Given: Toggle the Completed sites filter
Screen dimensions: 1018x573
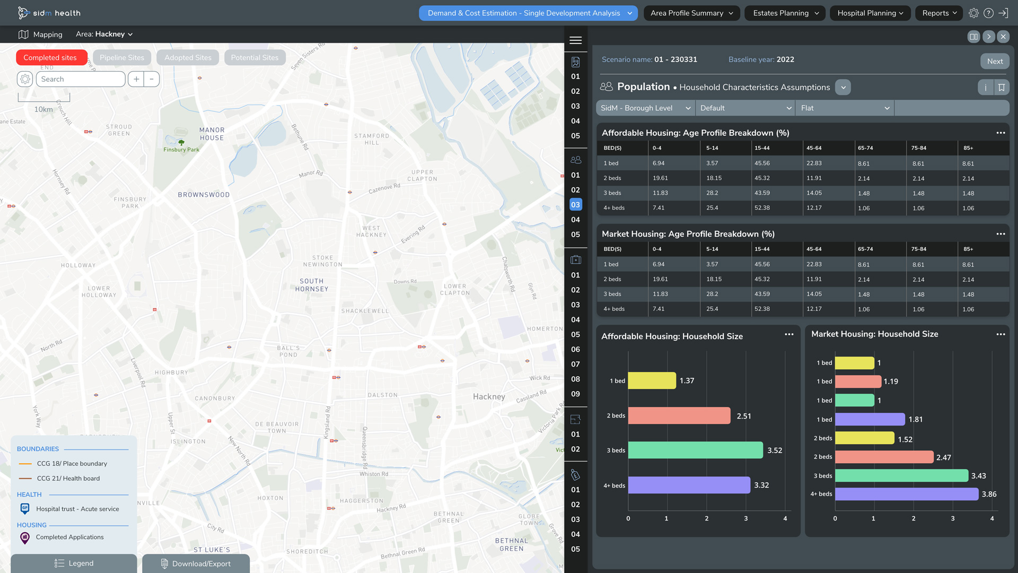Looking at the screenshot, I should (x=51, y=58).
